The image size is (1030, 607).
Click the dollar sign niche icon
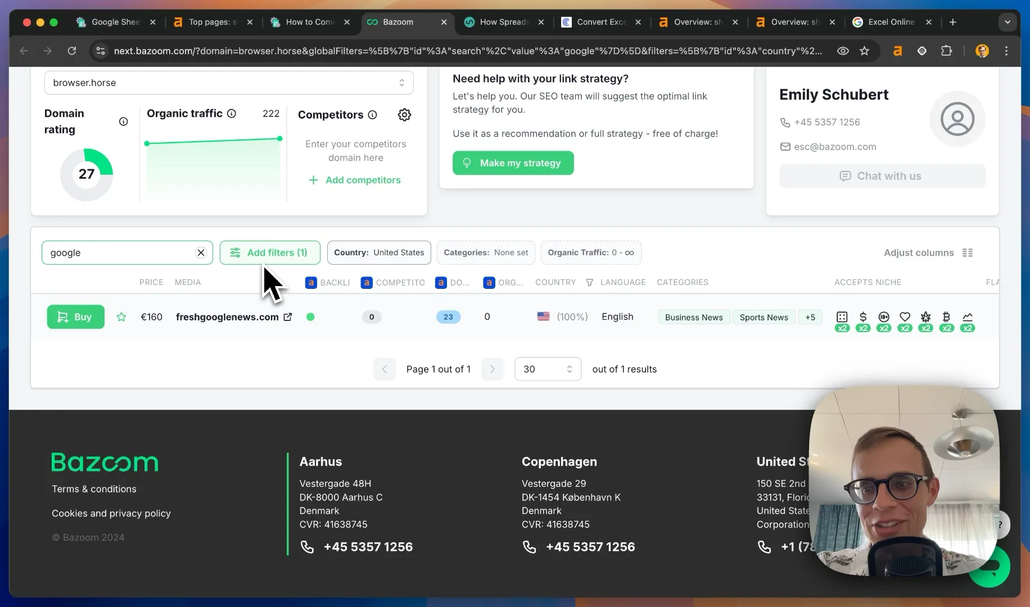pyautogui.click(x=863, y=317)
